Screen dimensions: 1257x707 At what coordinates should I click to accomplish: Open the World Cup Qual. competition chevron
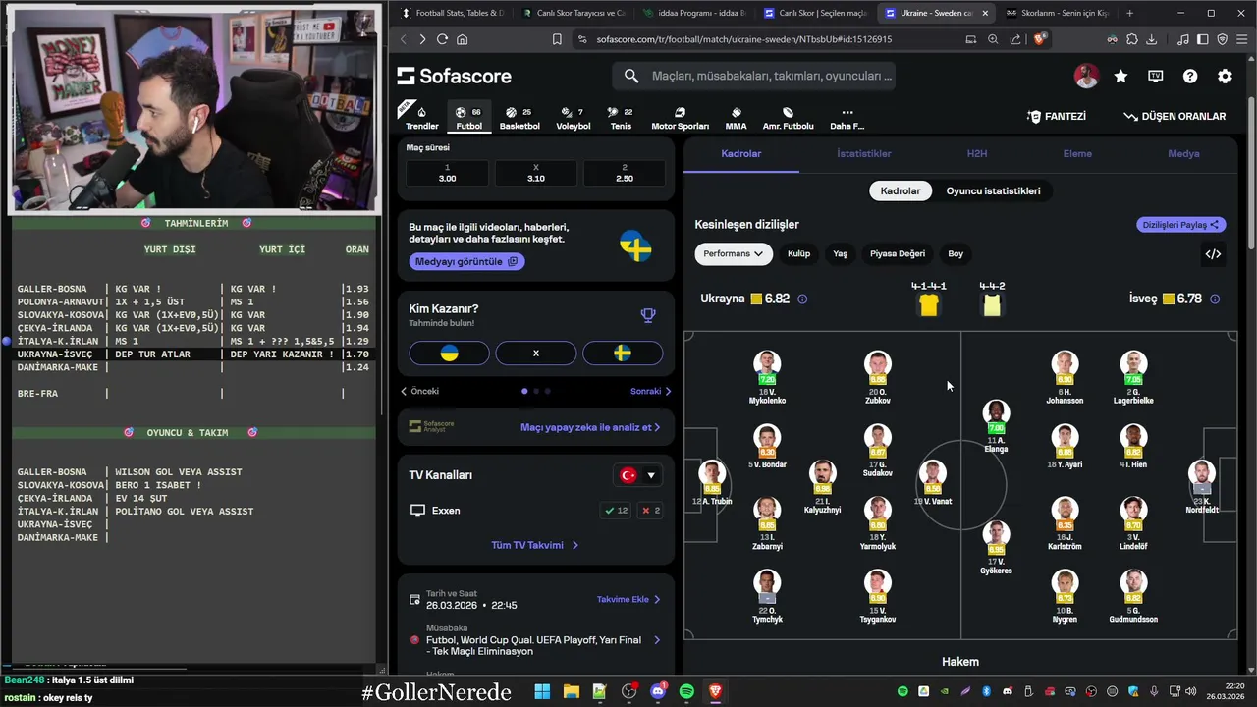tap(657, 640)
